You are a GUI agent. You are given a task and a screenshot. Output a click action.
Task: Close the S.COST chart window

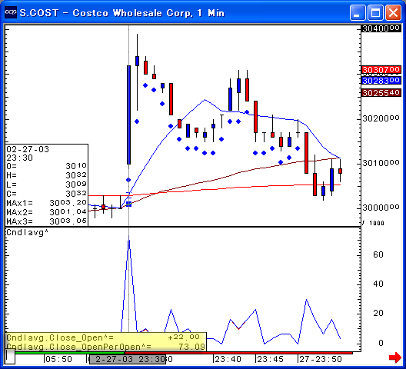pos(394,12)
